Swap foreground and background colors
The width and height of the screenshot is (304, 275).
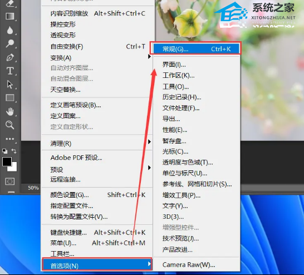[x=14, y=151]
